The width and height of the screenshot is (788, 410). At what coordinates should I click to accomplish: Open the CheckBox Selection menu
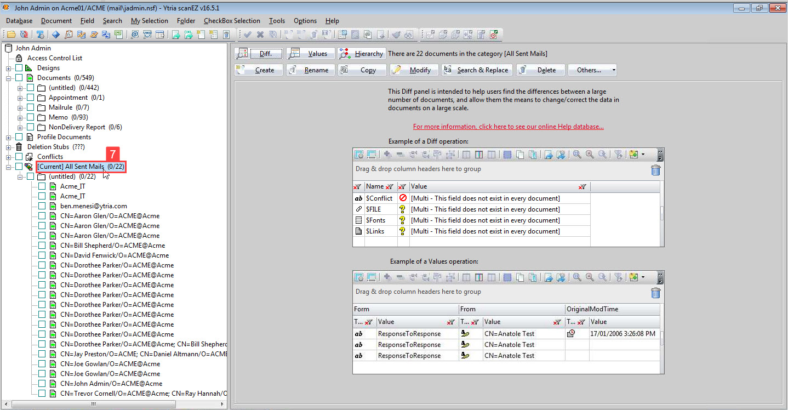point(232,21)
